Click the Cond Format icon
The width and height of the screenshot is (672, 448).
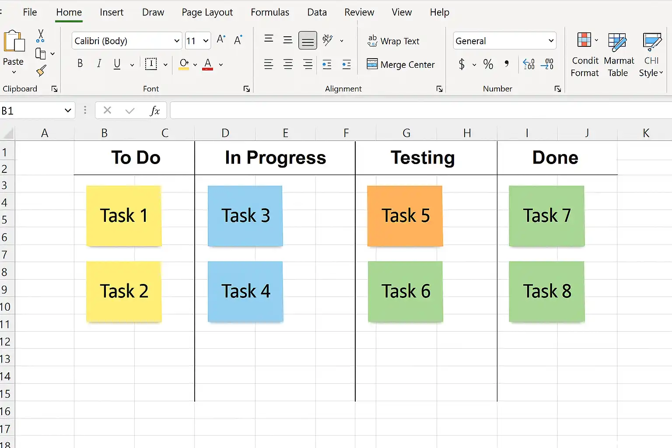pos(584,41)
